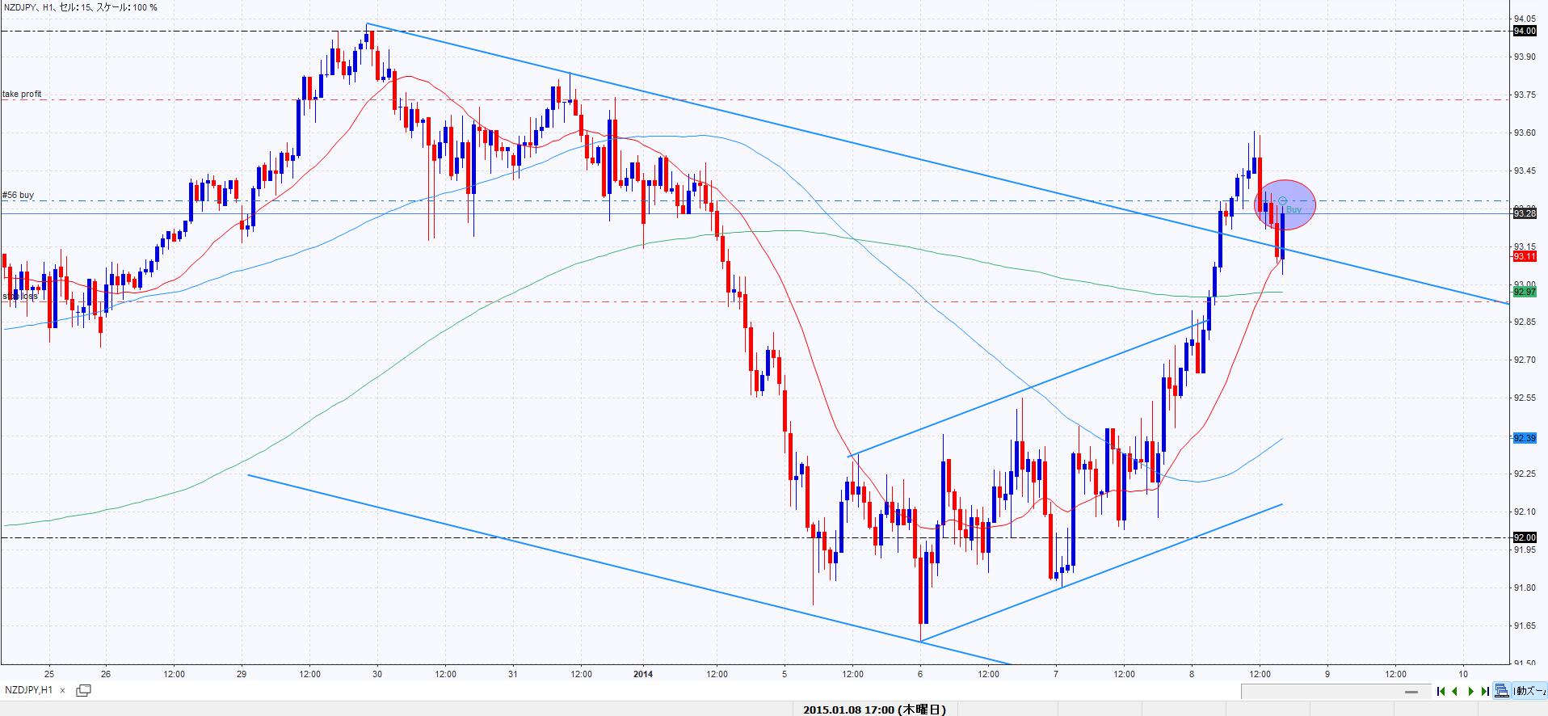Step chart back one bar
This screenshot has height=716, width=1548.
coord(1455,691)
